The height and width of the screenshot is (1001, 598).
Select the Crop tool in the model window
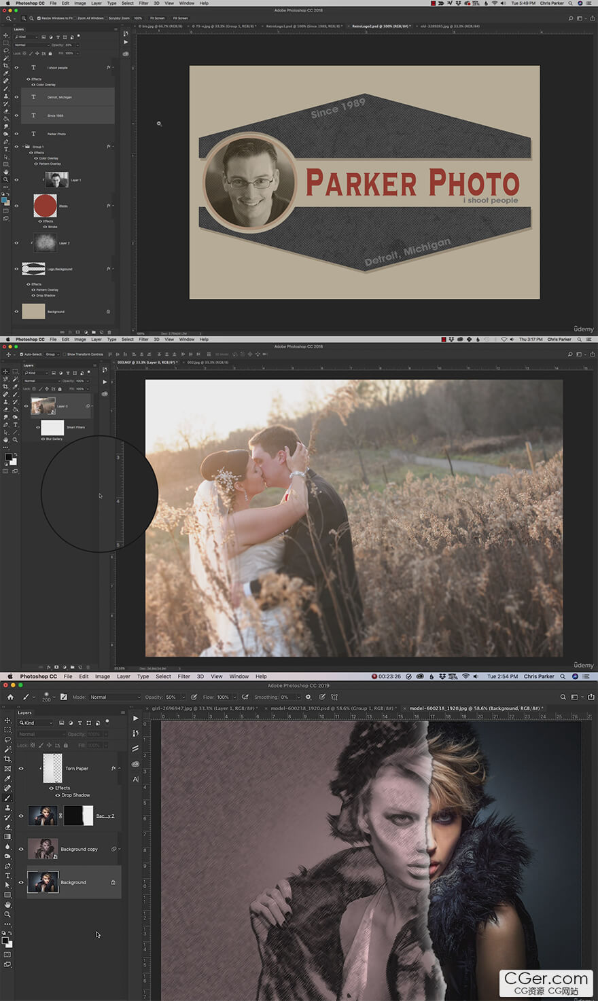(7, 759)
